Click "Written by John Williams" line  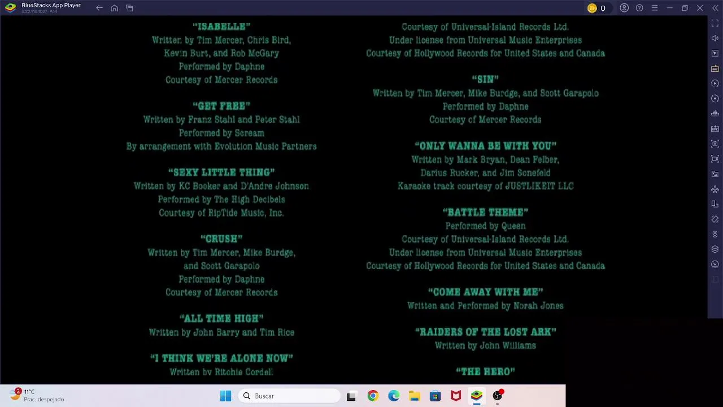tap(485, 345)
